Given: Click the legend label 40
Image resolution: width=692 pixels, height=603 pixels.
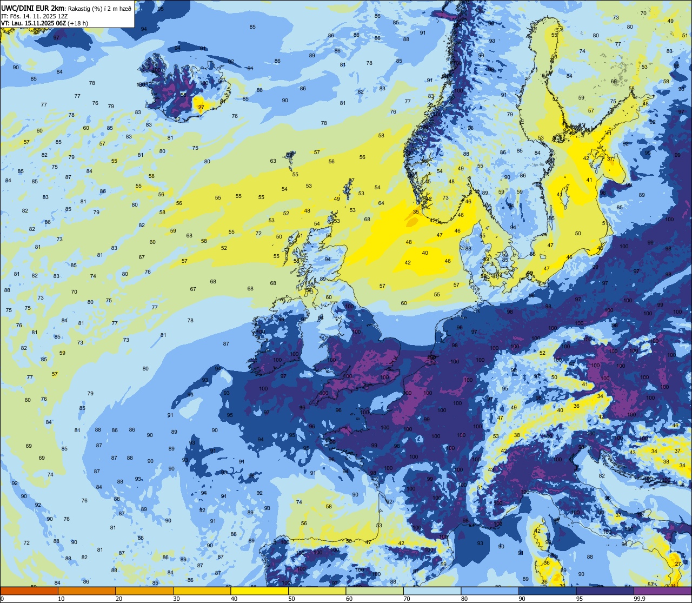Looking at the screenshot, I should [x=234, y=599].
